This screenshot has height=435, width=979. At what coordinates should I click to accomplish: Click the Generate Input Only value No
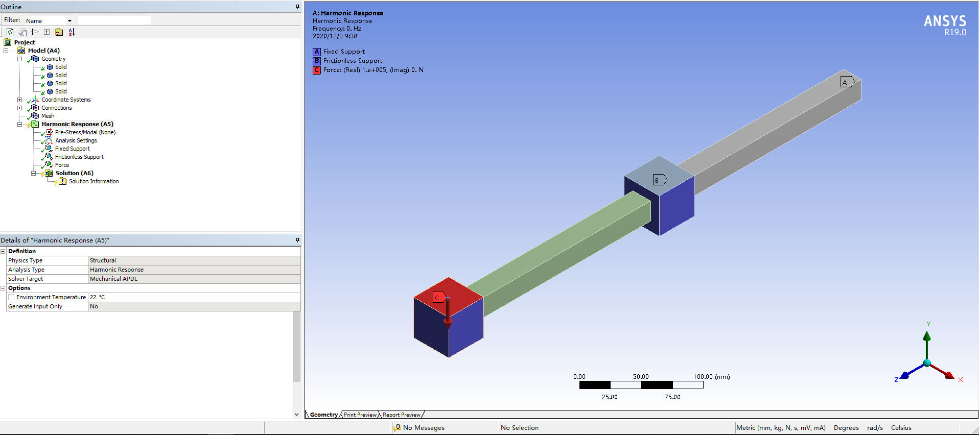194,306
